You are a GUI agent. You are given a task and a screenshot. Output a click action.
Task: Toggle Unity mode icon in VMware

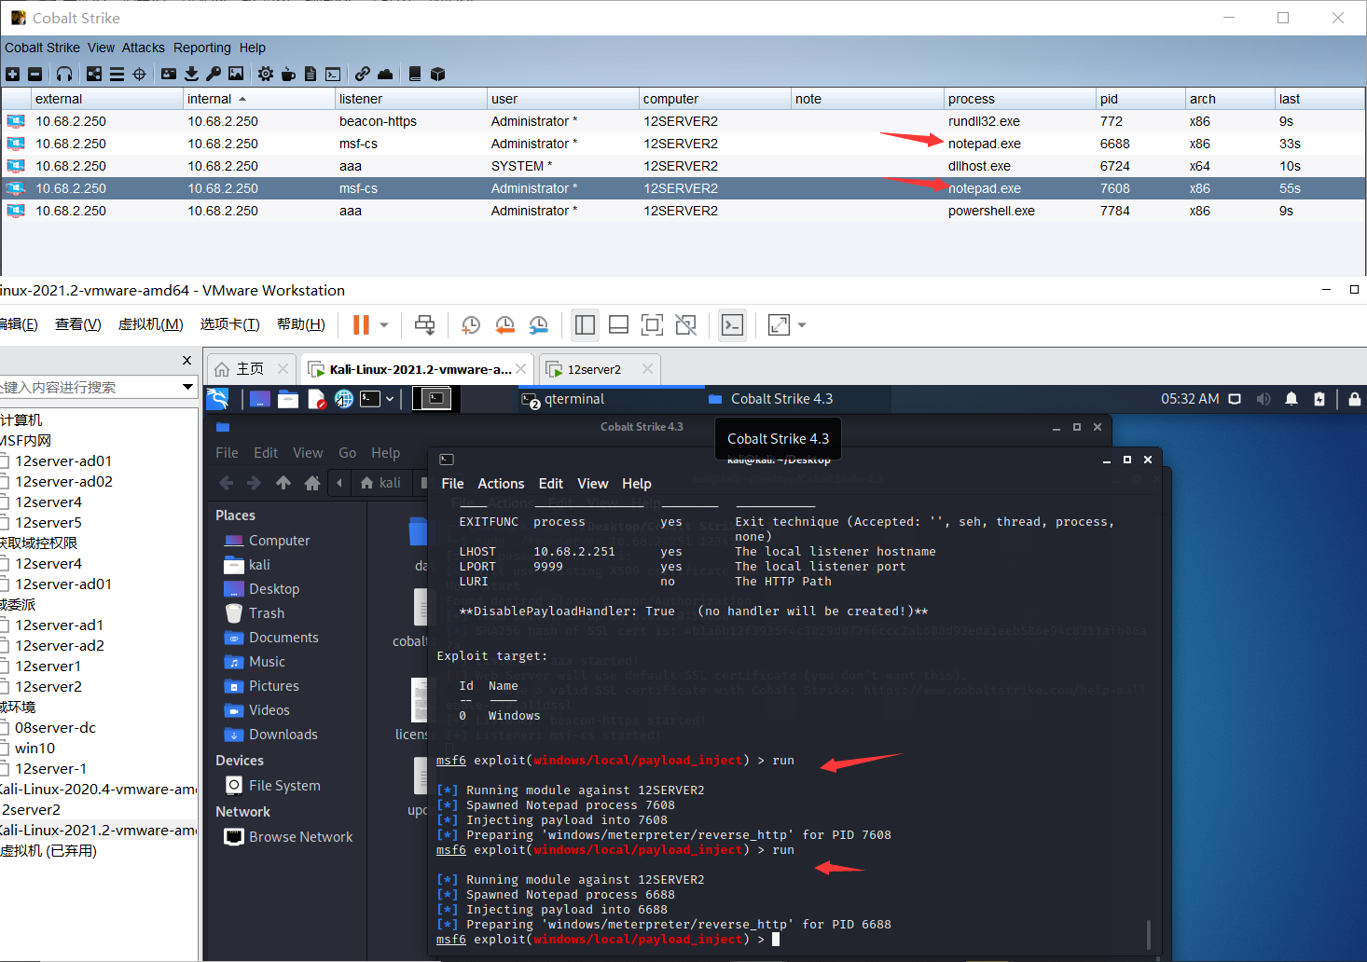pos(685,324)
